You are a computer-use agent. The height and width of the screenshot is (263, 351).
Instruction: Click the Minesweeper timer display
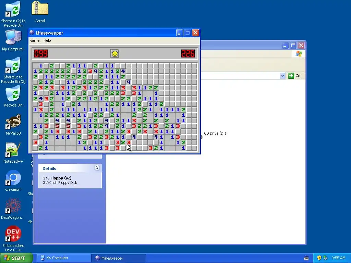coord(188,54)
